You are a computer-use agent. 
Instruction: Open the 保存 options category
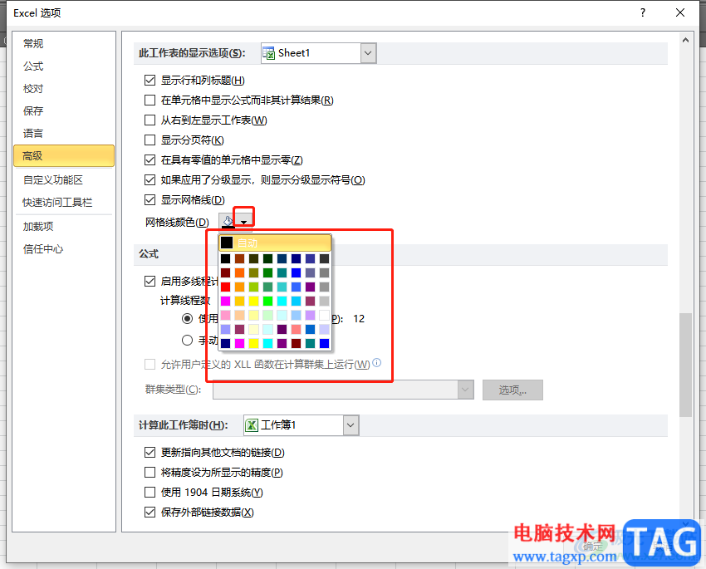[x=64, y=110]
